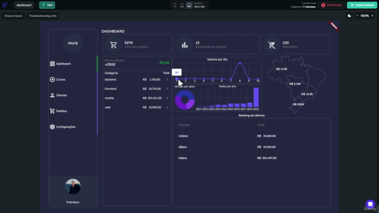The image size is (379, 213).
Task: Click the donut chart under Vendas por setor
Action: click(x=185, y=100)
